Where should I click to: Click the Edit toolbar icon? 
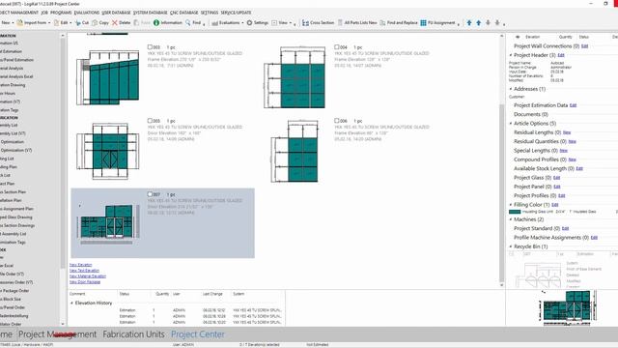point(62,23)
